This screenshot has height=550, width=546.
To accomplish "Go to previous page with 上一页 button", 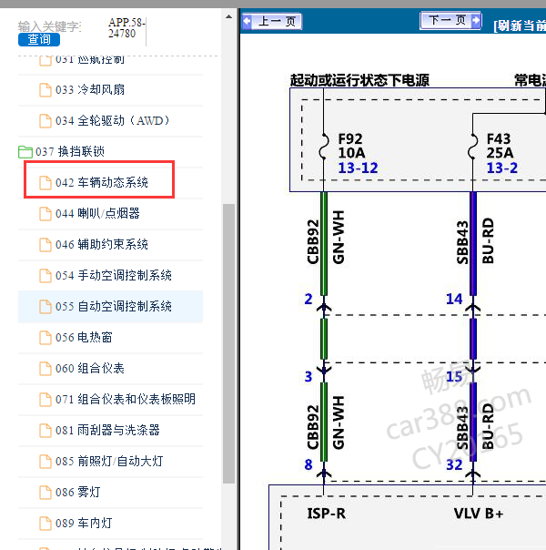I will tap(272, 21).
